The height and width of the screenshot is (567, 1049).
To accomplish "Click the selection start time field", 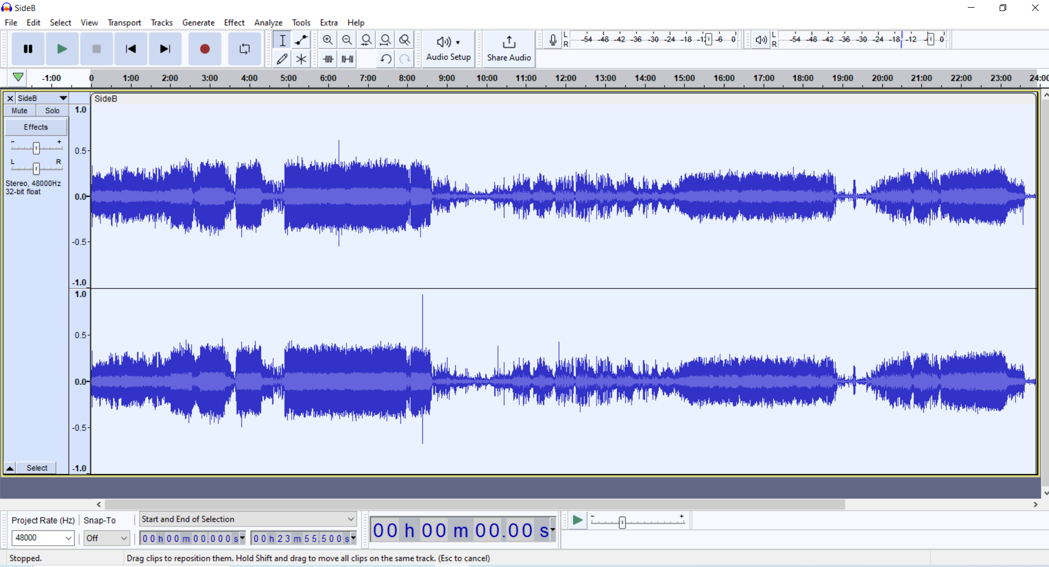I will click(189, 538).
